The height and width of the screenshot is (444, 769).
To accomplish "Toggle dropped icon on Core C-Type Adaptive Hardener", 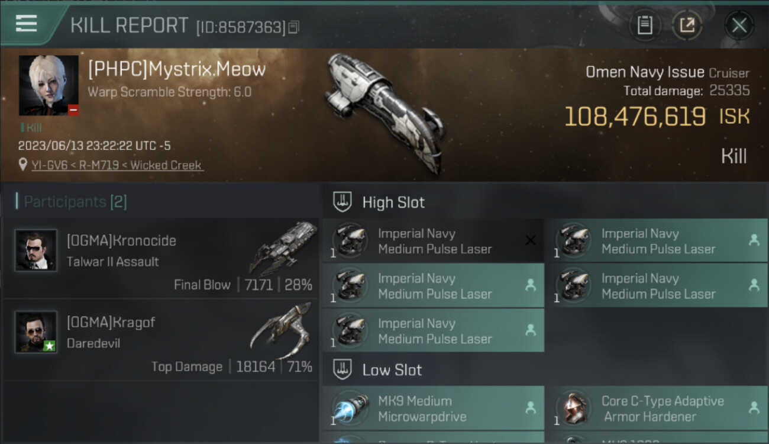I will [x=754, y=407].
